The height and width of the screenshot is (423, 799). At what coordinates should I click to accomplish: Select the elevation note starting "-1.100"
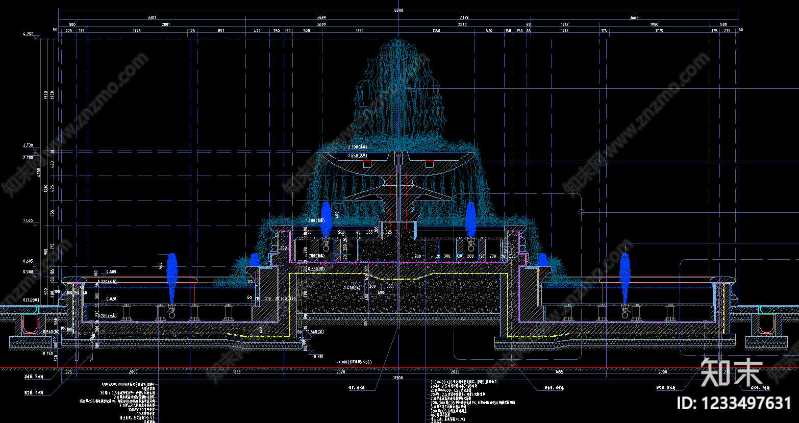[353, 362]
